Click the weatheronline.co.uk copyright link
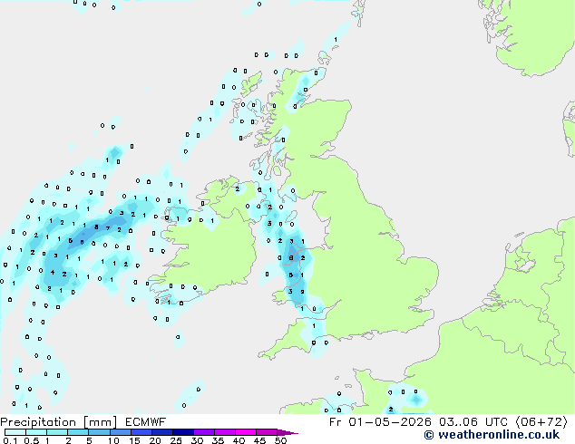The image size is (575, 444). (492, 435)
